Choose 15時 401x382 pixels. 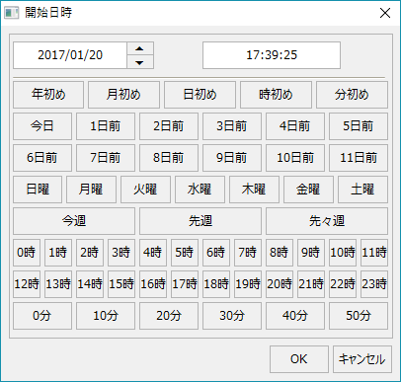121,284
